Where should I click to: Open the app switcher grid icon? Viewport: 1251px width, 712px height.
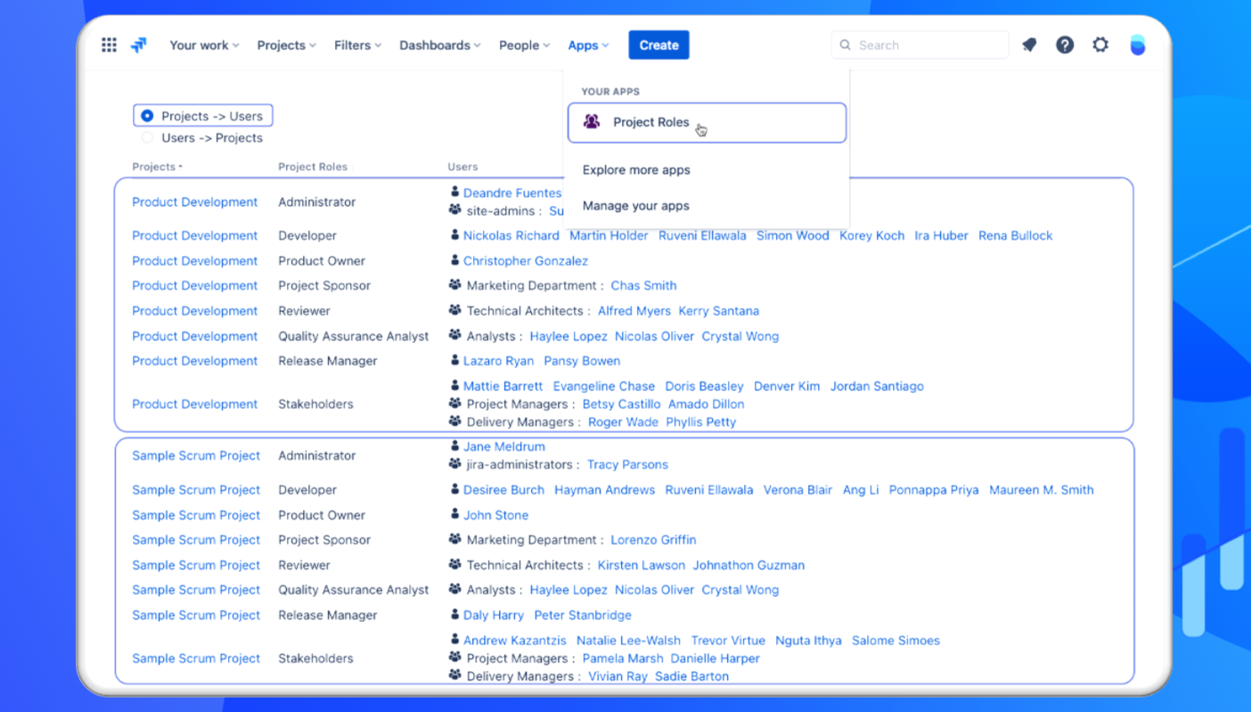pyautogui.click(x=109, y=45)
